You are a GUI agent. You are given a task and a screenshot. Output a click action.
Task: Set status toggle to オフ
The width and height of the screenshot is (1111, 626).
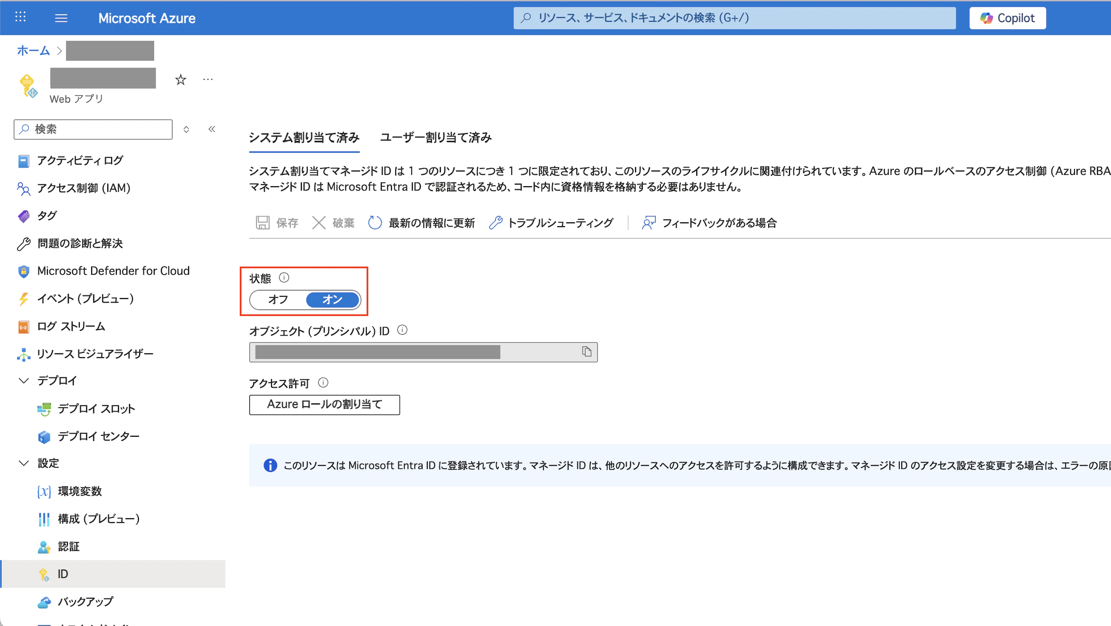(278, 300)
